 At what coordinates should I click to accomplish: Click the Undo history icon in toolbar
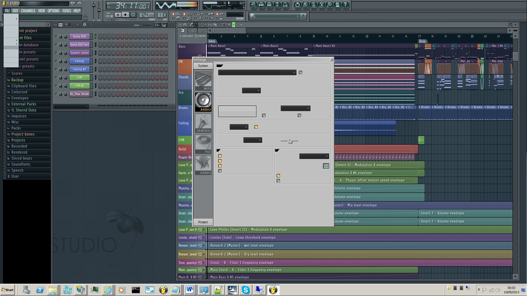(x=297, y=5)
